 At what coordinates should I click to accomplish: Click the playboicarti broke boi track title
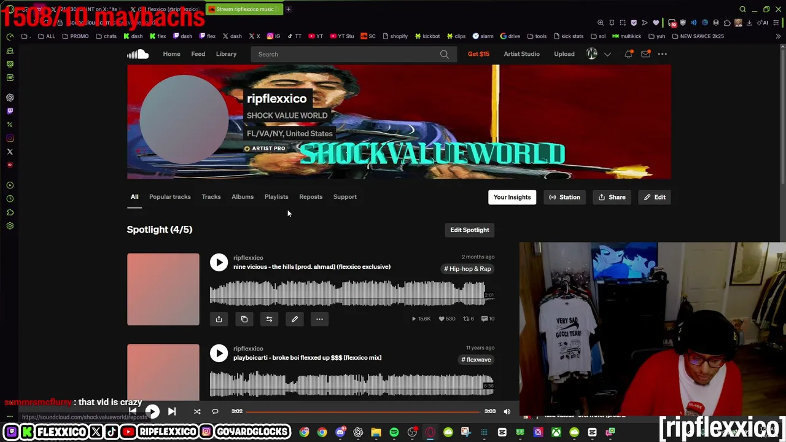(307, 358)
